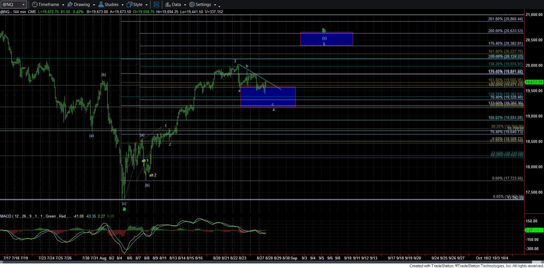Select the upper blue wave 5 target box
This screenshot has height=268, width=544.
click(x=327, y=39)
